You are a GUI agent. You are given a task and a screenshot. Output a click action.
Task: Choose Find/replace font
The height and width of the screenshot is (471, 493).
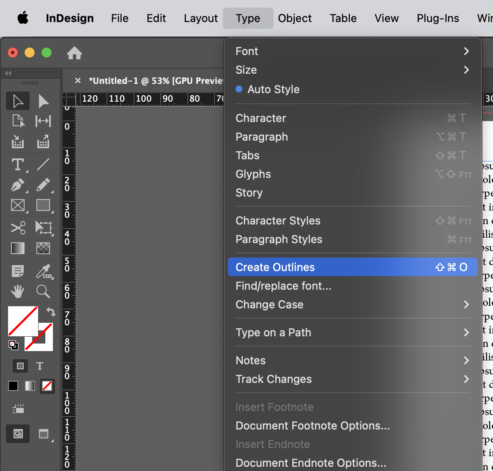click(x=283, y=286)
